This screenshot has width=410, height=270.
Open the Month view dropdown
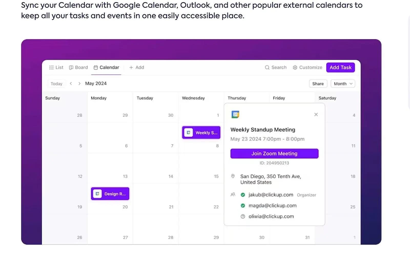343,84
